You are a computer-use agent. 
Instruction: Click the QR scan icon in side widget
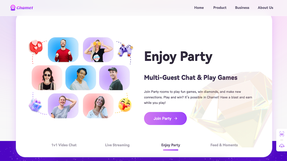(x=282, y=134)
